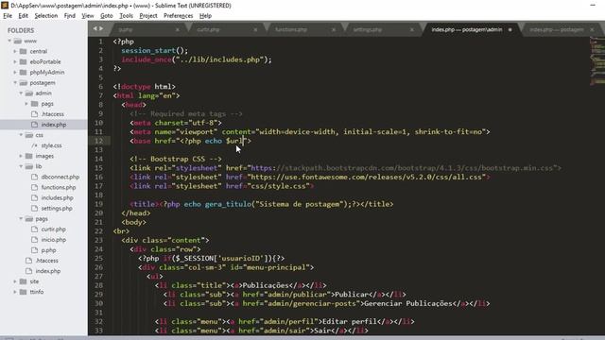This screenshot has width=605, height=340.
Task: Open settings.php in the sidebar
Action: (57, 208)
